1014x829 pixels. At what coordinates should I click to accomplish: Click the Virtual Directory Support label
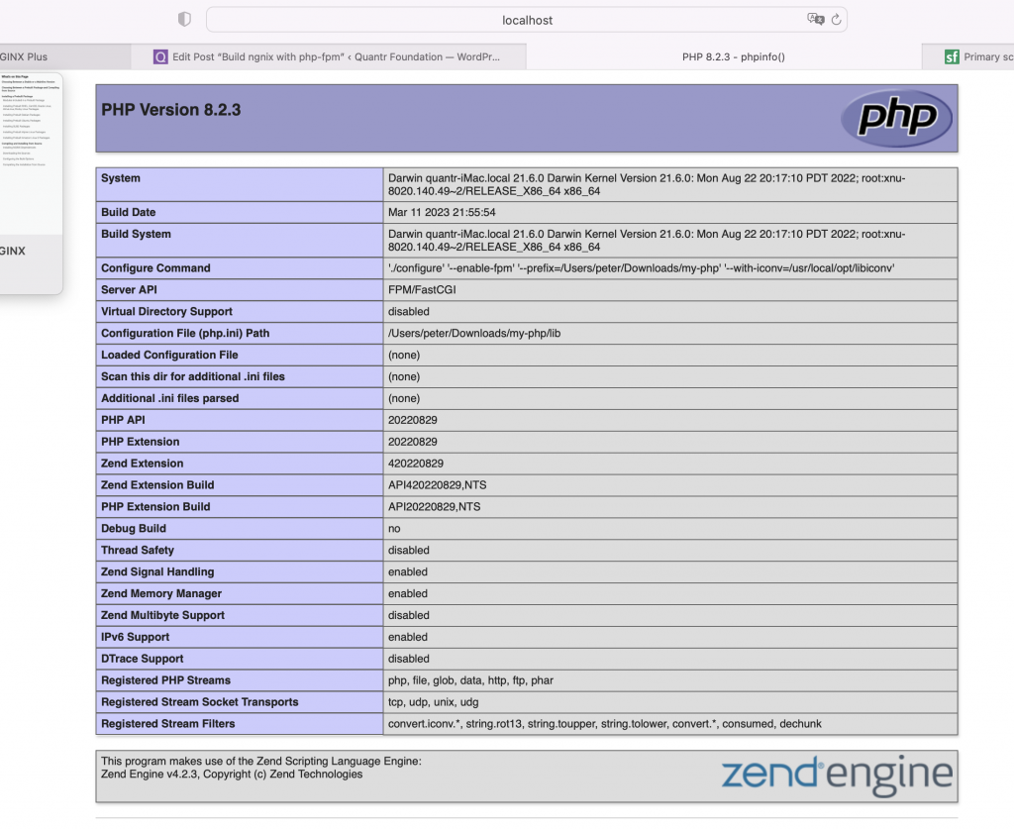[x=166, y=311]
